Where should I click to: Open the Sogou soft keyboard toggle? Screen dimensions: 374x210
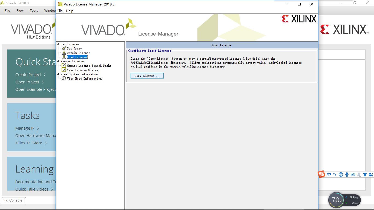point(353,174)
